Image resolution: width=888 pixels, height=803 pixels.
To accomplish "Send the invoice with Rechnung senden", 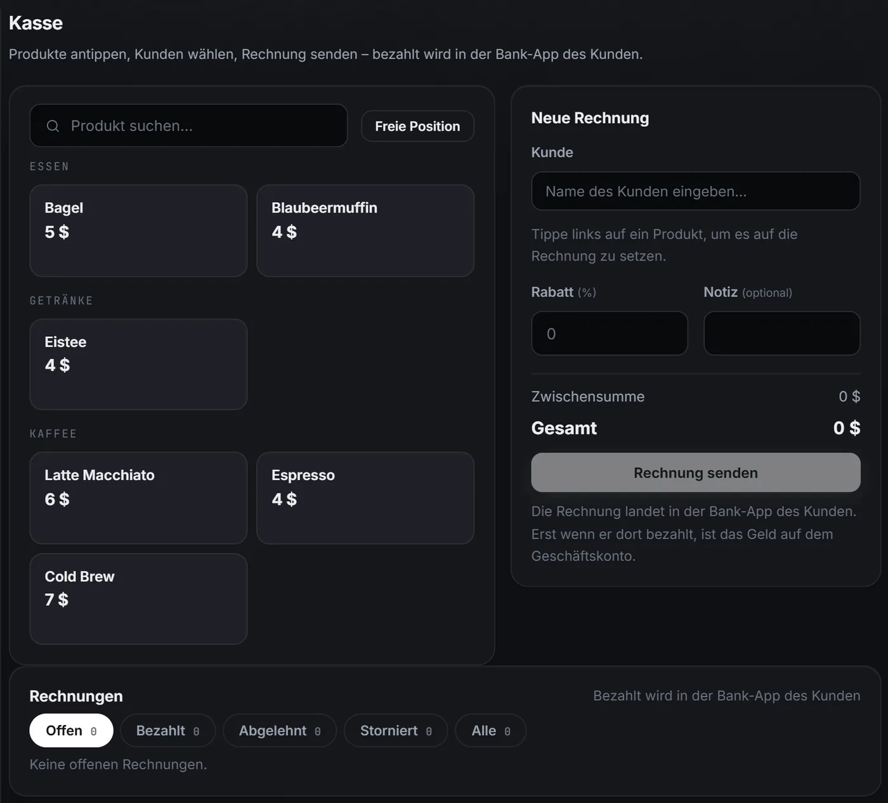I will coord(696,473).
